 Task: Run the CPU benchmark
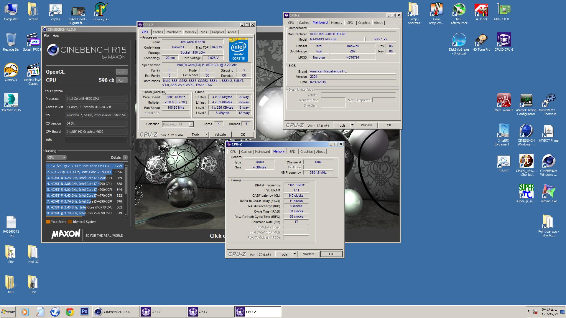pos(121,80)
